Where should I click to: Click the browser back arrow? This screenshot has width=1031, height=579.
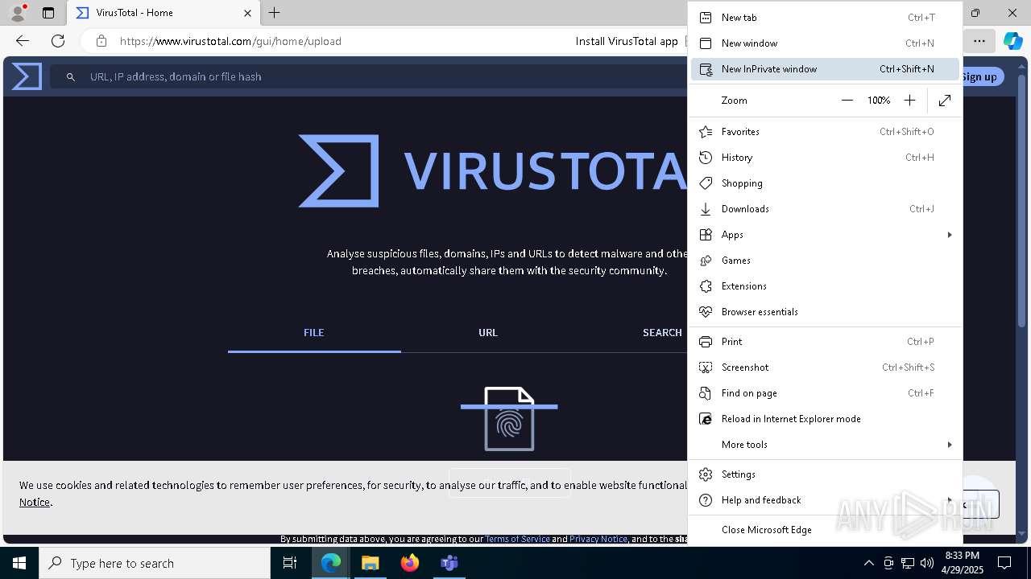[x=23, y=41]
